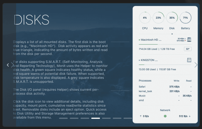Click the Safari process row
Viewport: 202px width, 129px height.
(165, 87)
